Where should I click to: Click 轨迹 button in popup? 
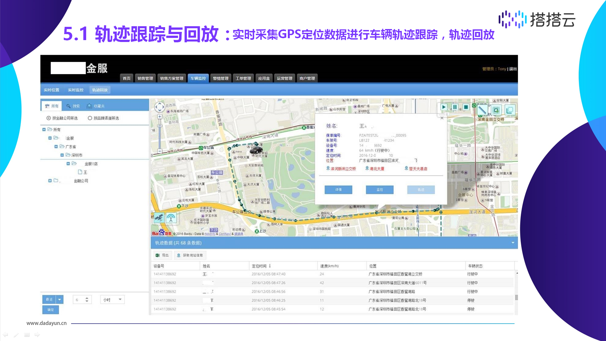(x=421, y=189)
